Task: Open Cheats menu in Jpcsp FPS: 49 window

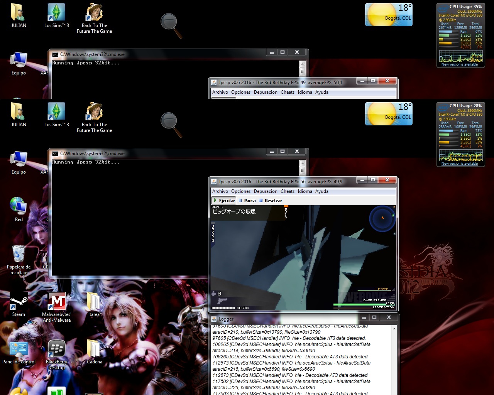Action: tap(288, 92)
